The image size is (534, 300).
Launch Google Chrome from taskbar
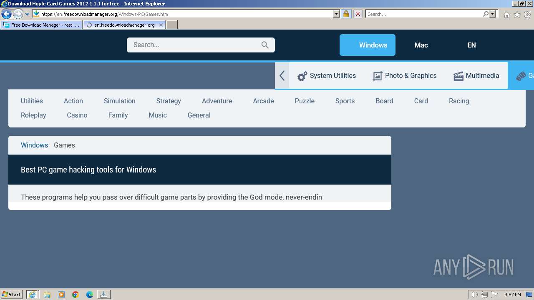point(76,295)
